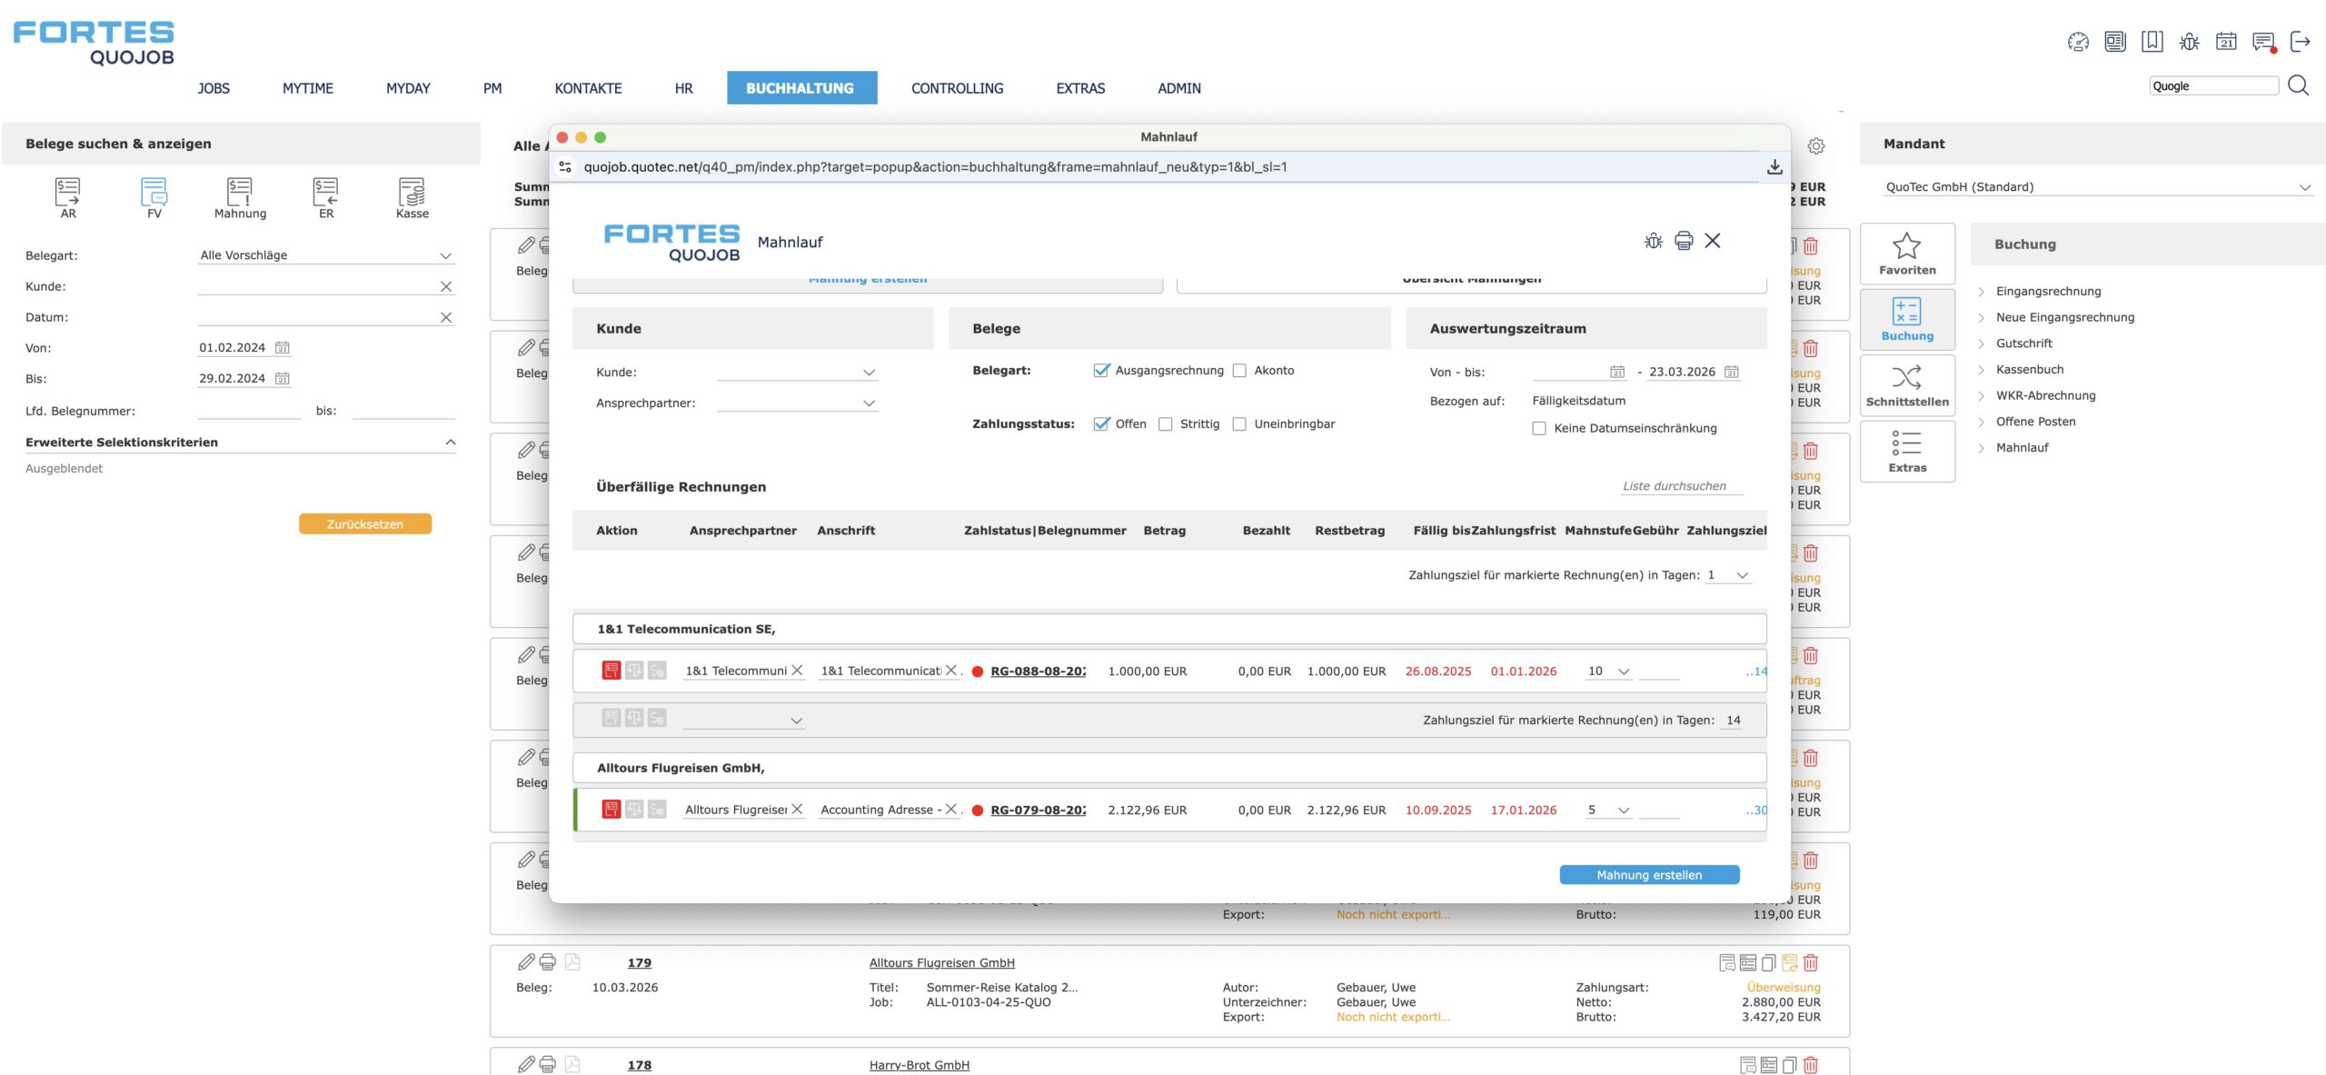
Task: Check Keine Datumseinschränkung option
Action: click(1539, 429)
